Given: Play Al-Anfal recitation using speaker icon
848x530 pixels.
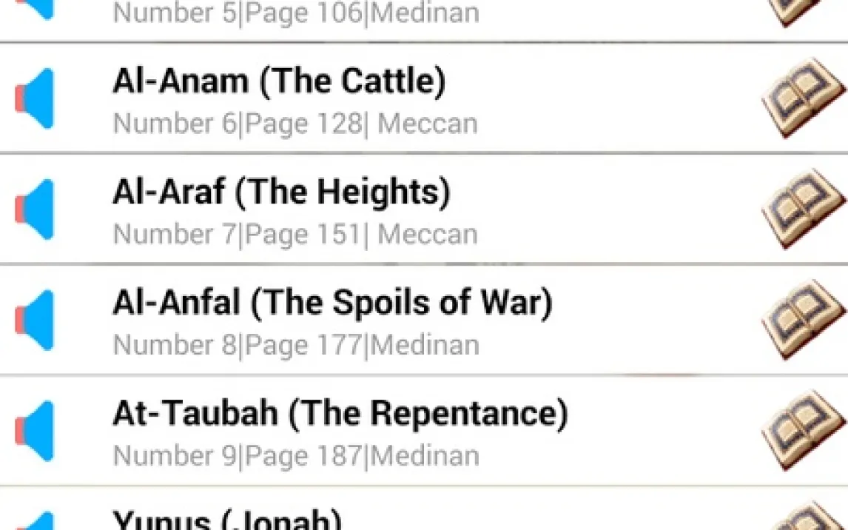Looking at the screenshot, I should [35, 320].
